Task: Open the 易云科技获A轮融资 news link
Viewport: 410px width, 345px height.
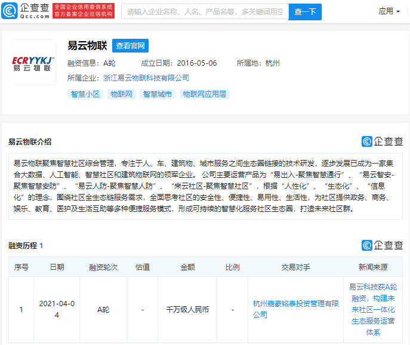Action: tap(373, 310)
